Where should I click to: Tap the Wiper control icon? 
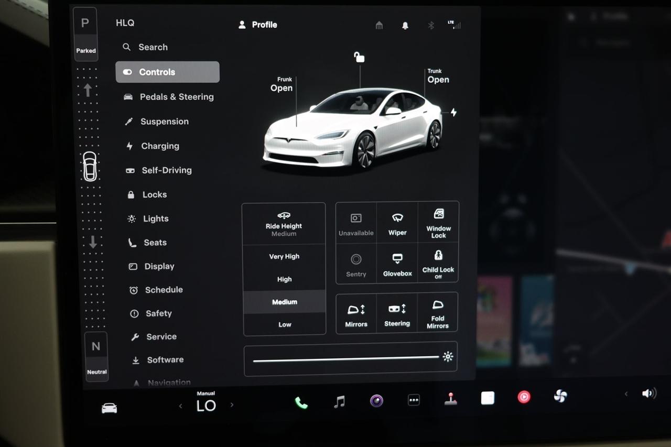[x=397, y=223]
